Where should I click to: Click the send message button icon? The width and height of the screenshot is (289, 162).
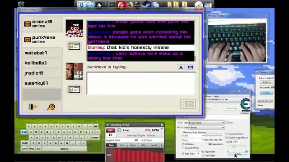pos(188,104)
